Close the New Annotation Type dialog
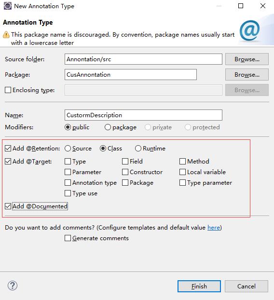This screenshot has height=300, width=274. 263,6
